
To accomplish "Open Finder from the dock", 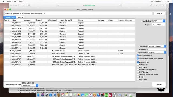I will pyautogui.click(x=39, y=95).
